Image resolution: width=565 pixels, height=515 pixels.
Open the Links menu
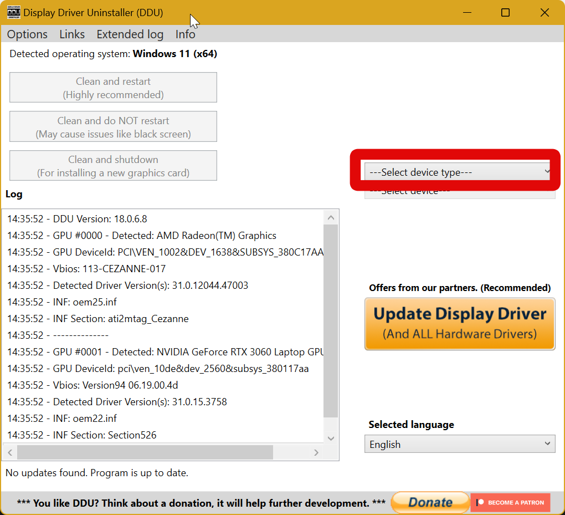tap(72, 34)
